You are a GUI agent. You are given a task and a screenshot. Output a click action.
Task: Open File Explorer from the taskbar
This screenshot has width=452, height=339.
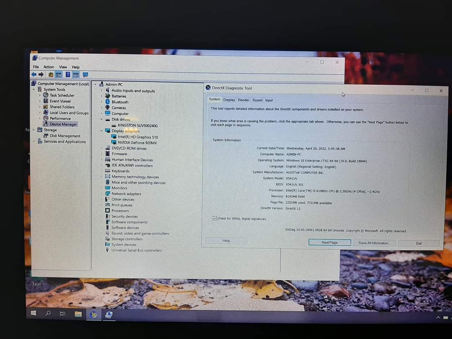78,313
